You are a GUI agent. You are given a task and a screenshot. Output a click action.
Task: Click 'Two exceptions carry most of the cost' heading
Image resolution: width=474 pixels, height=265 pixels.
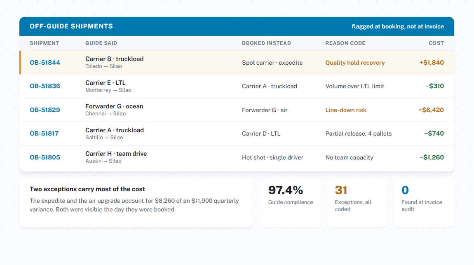tap(87, 189)
